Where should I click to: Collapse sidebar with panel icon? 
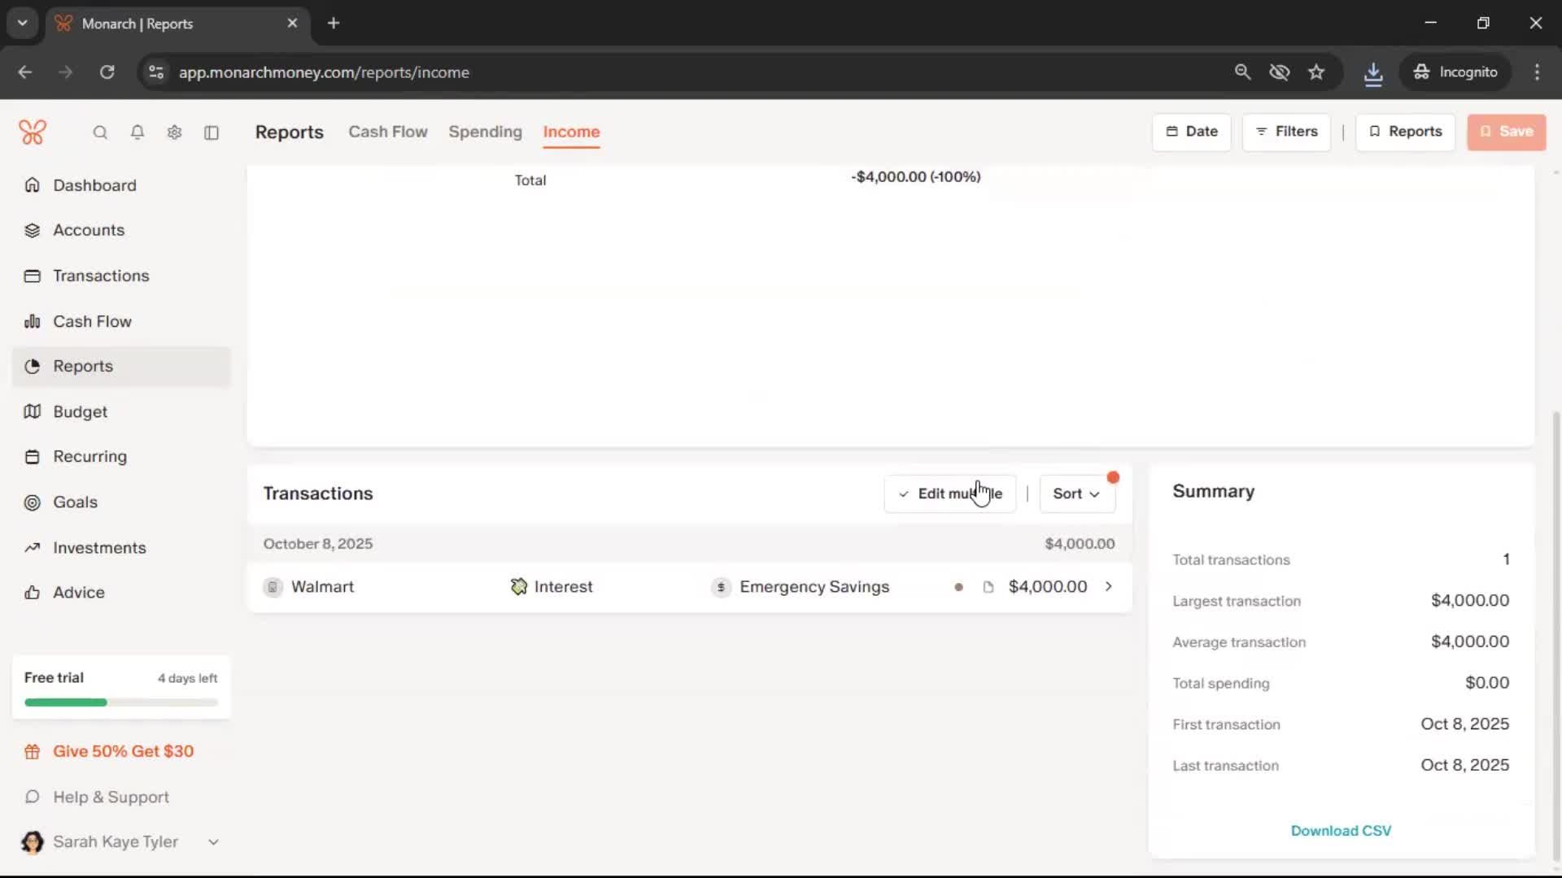212,133
